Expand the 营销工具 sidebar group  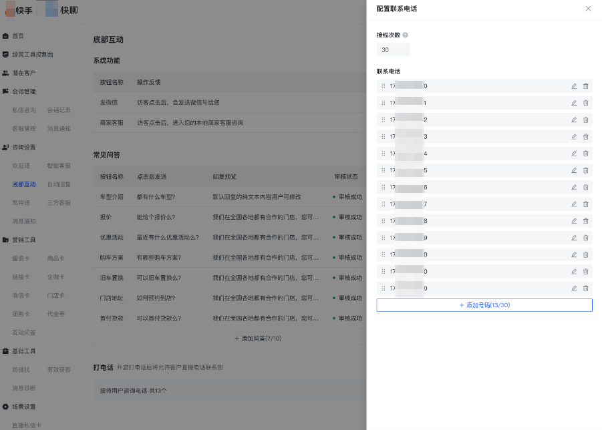[x=23, y=240]
